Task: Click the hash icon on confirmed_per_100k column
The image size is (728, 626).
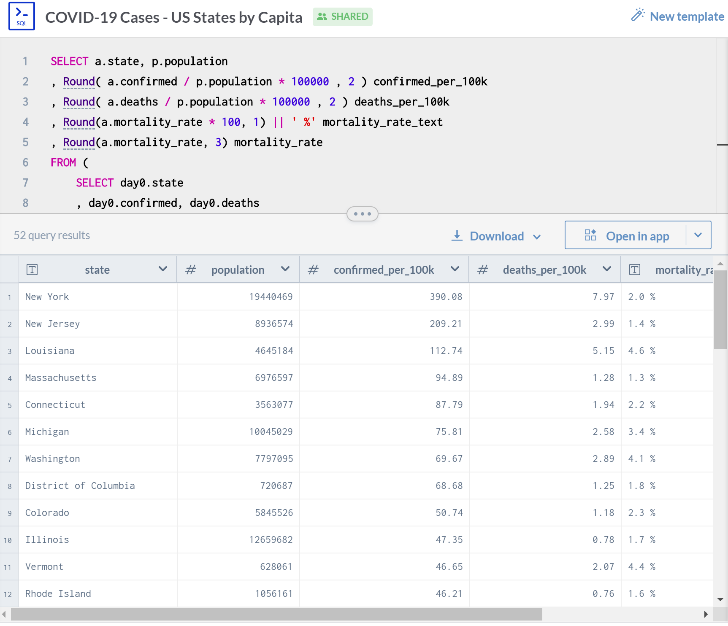Action: click(x=313, y=270)
